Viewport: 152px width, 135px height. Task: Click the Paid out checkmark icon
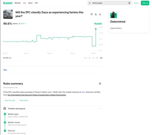click(5, 131)
